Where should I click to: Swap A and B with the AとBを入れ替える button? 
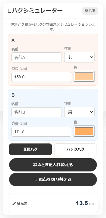pos(53,165)
